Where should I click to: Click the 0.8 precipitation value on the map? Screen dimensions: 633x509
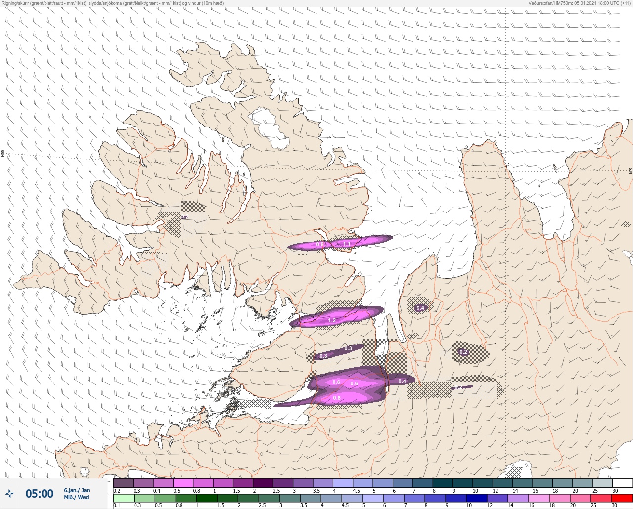tap(337, 398)
